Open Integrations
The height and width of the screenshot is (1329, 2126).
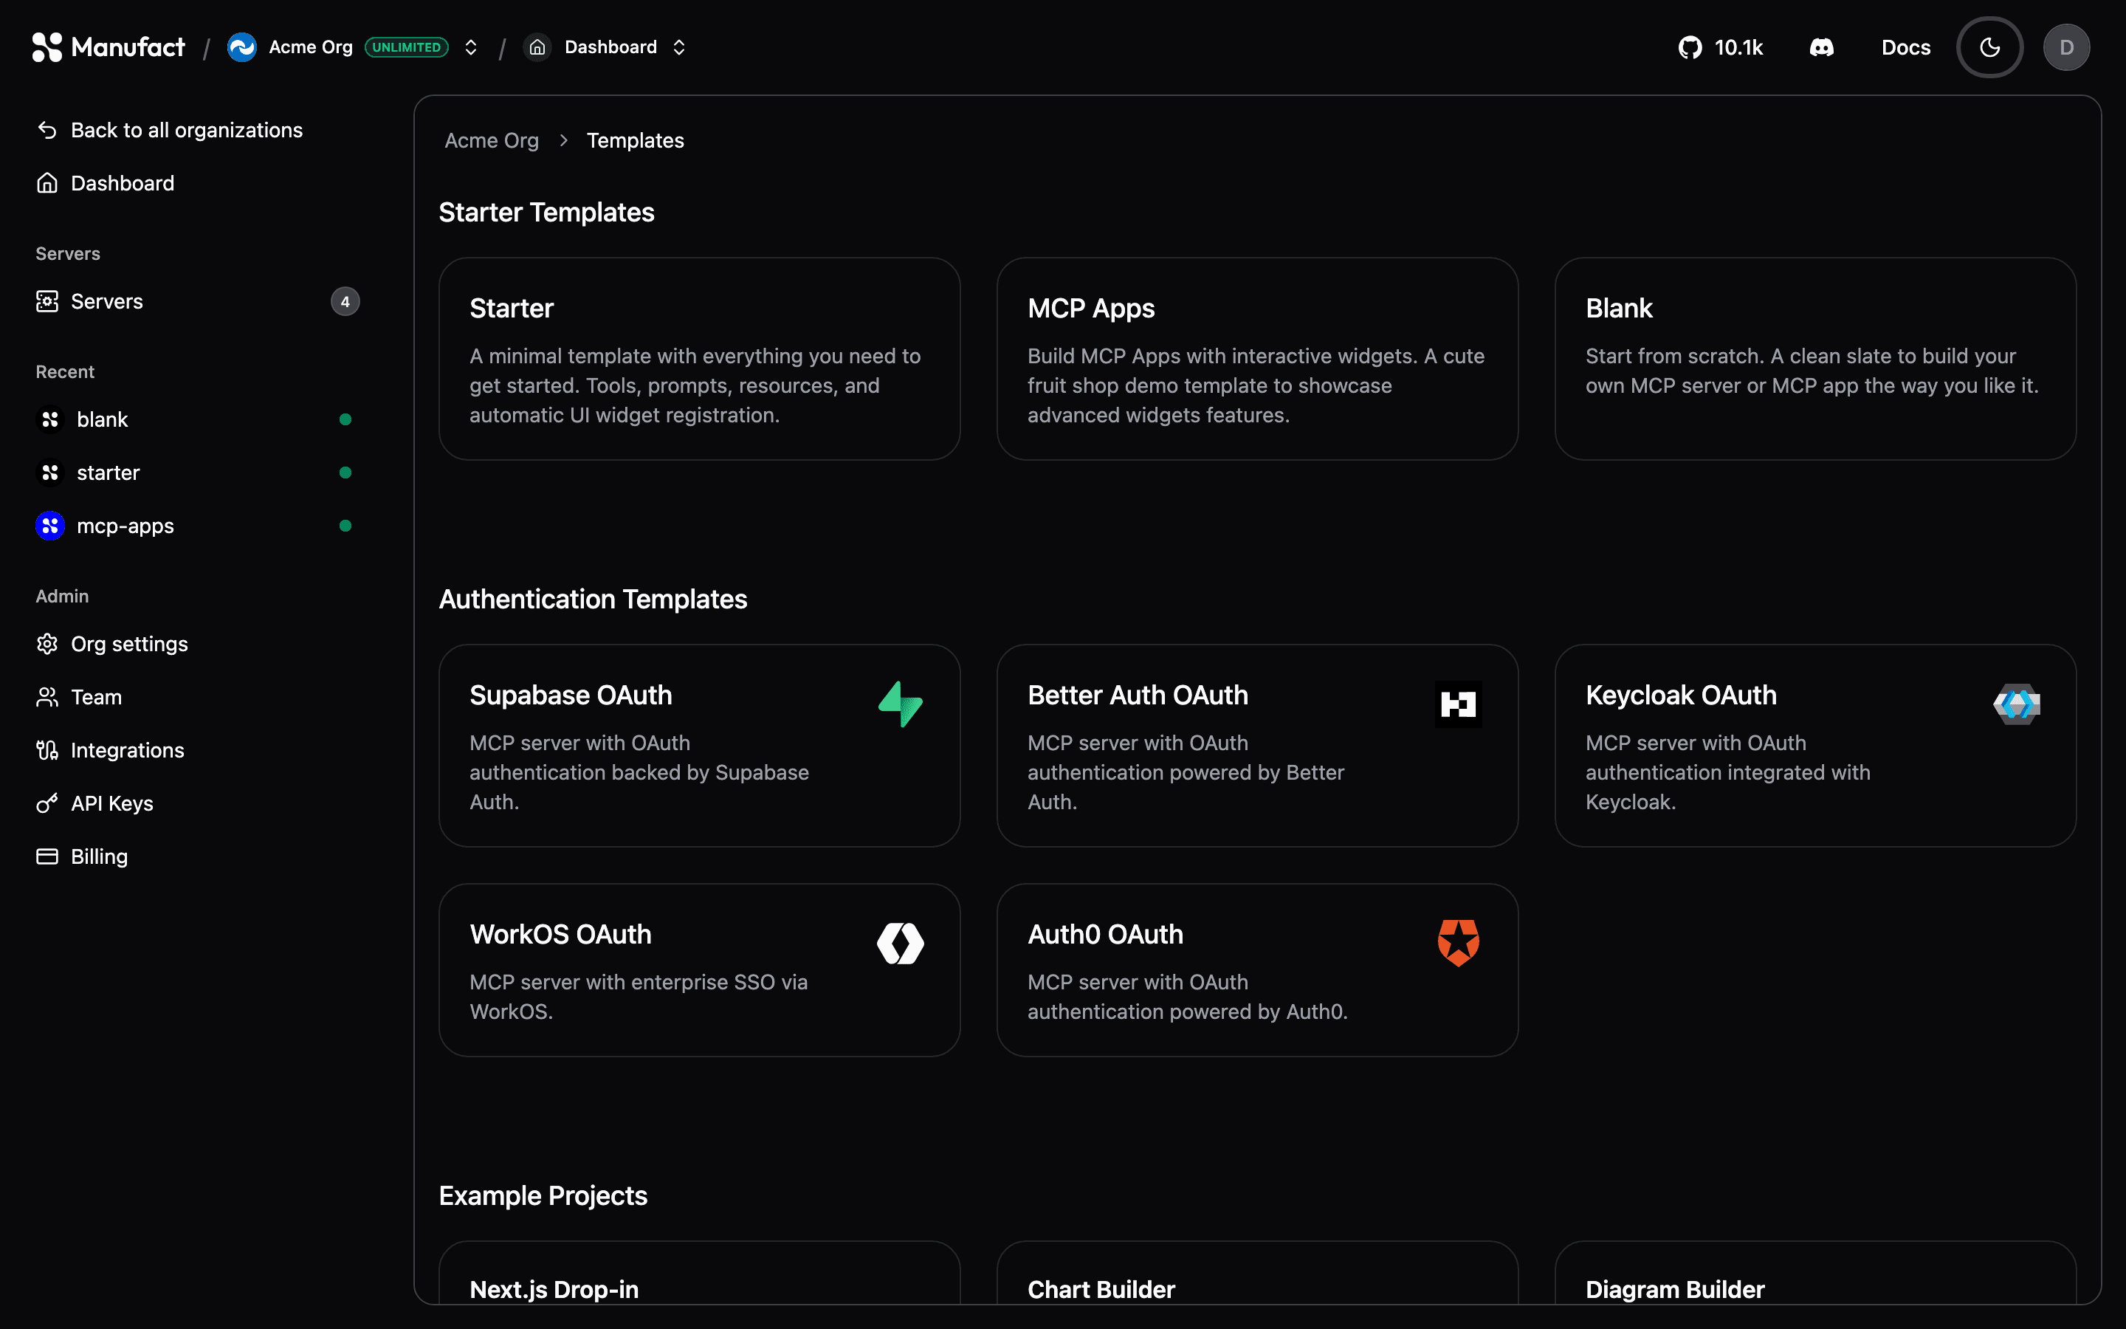click(197, 751)
